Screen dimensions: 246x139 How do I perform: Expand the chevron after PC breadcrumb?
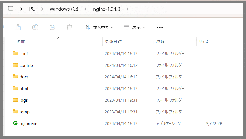click(42, 9)
